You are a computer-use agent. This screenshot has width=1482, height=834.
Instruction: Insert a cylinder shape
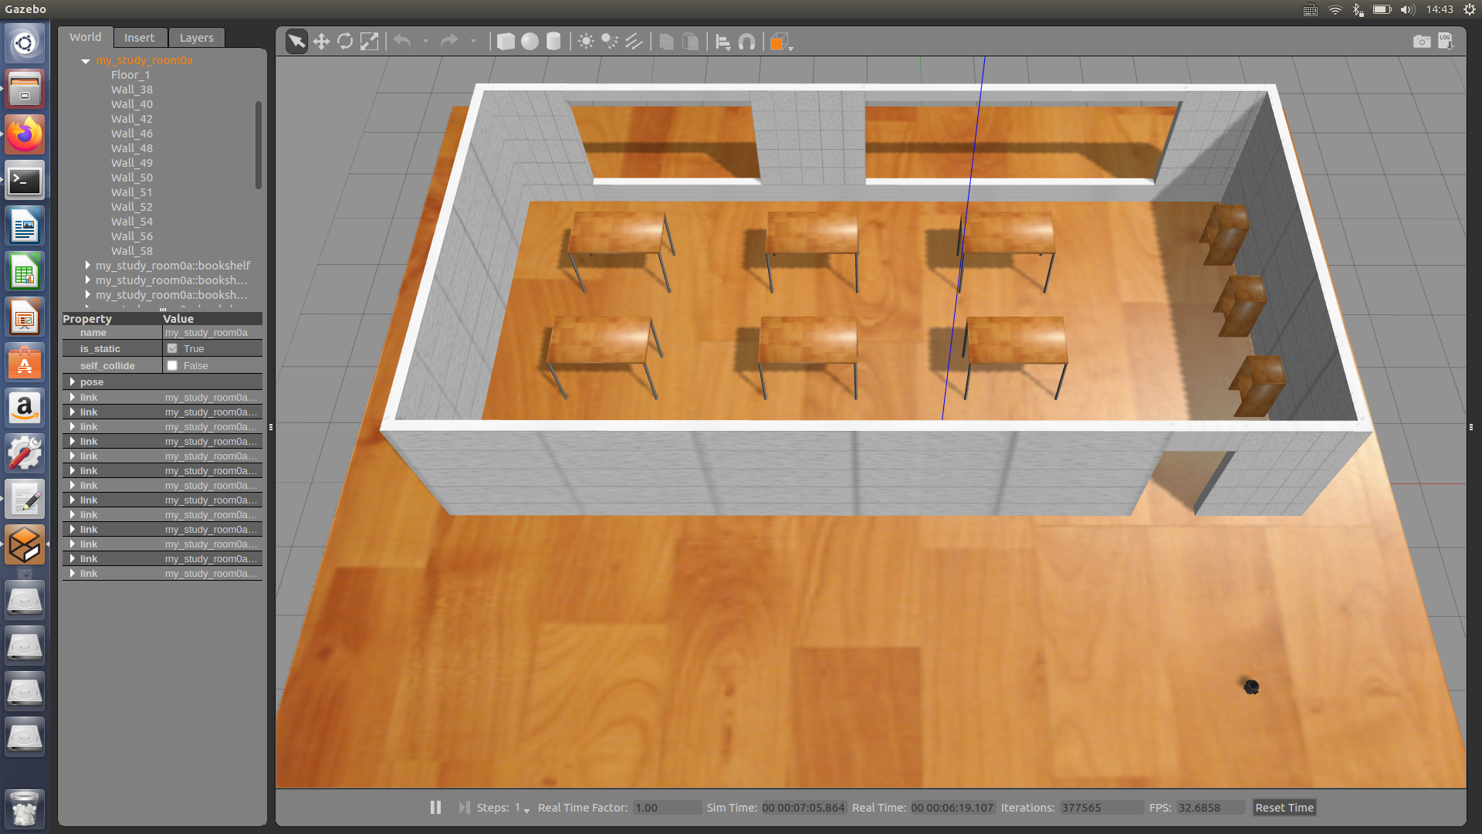553,42
